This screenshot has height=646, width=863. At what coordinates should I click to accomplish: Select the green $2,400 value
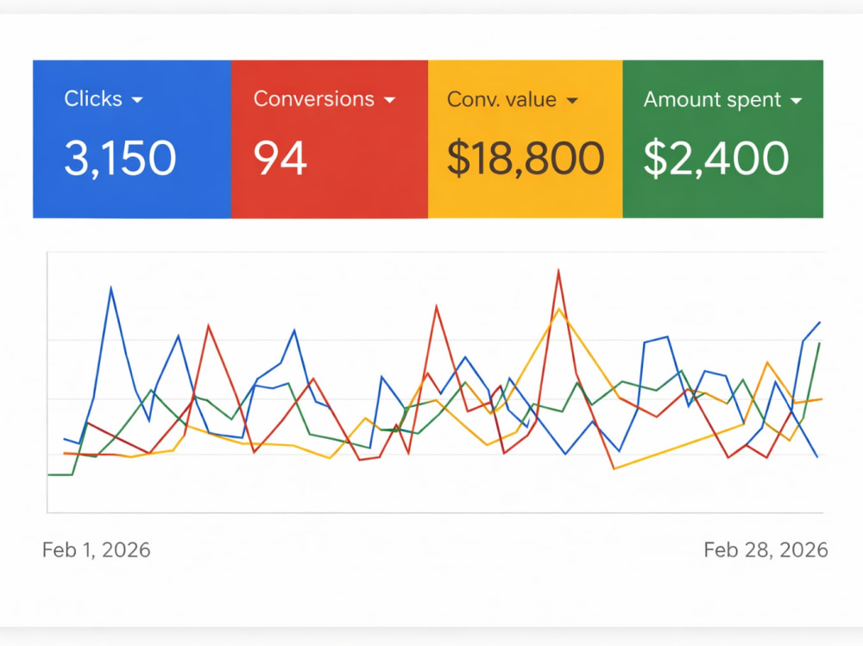point(716,159)
